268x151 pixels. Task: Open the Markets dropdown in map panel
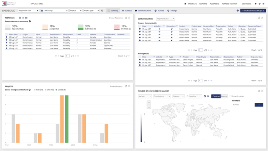145,96
